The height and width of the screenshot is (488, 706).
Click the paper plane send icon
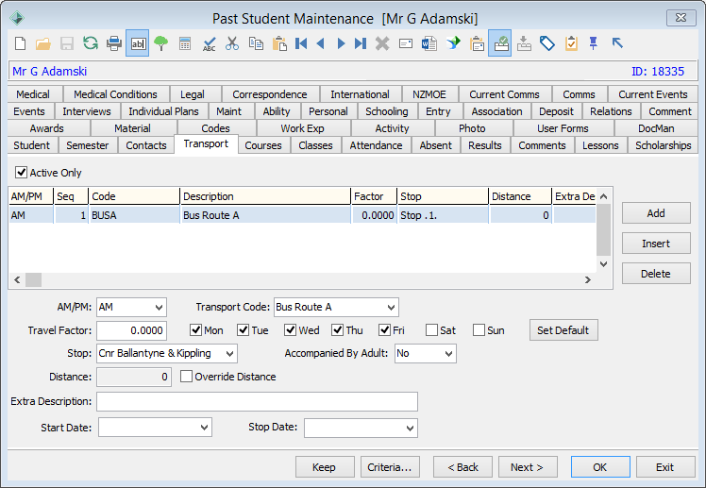pos(453,43)
